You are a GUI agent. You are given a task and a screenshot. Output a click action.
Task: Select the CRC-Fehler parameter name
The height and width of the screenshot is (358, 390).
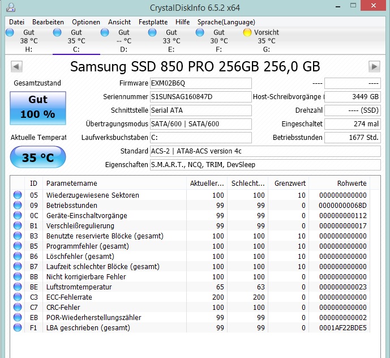click(x=63, y=308)
